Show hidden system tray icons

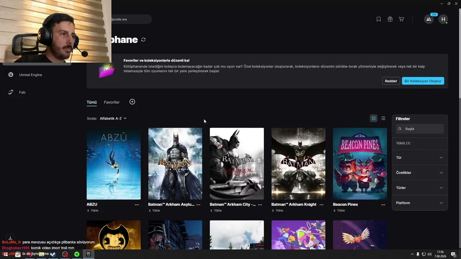coord(412,254)
